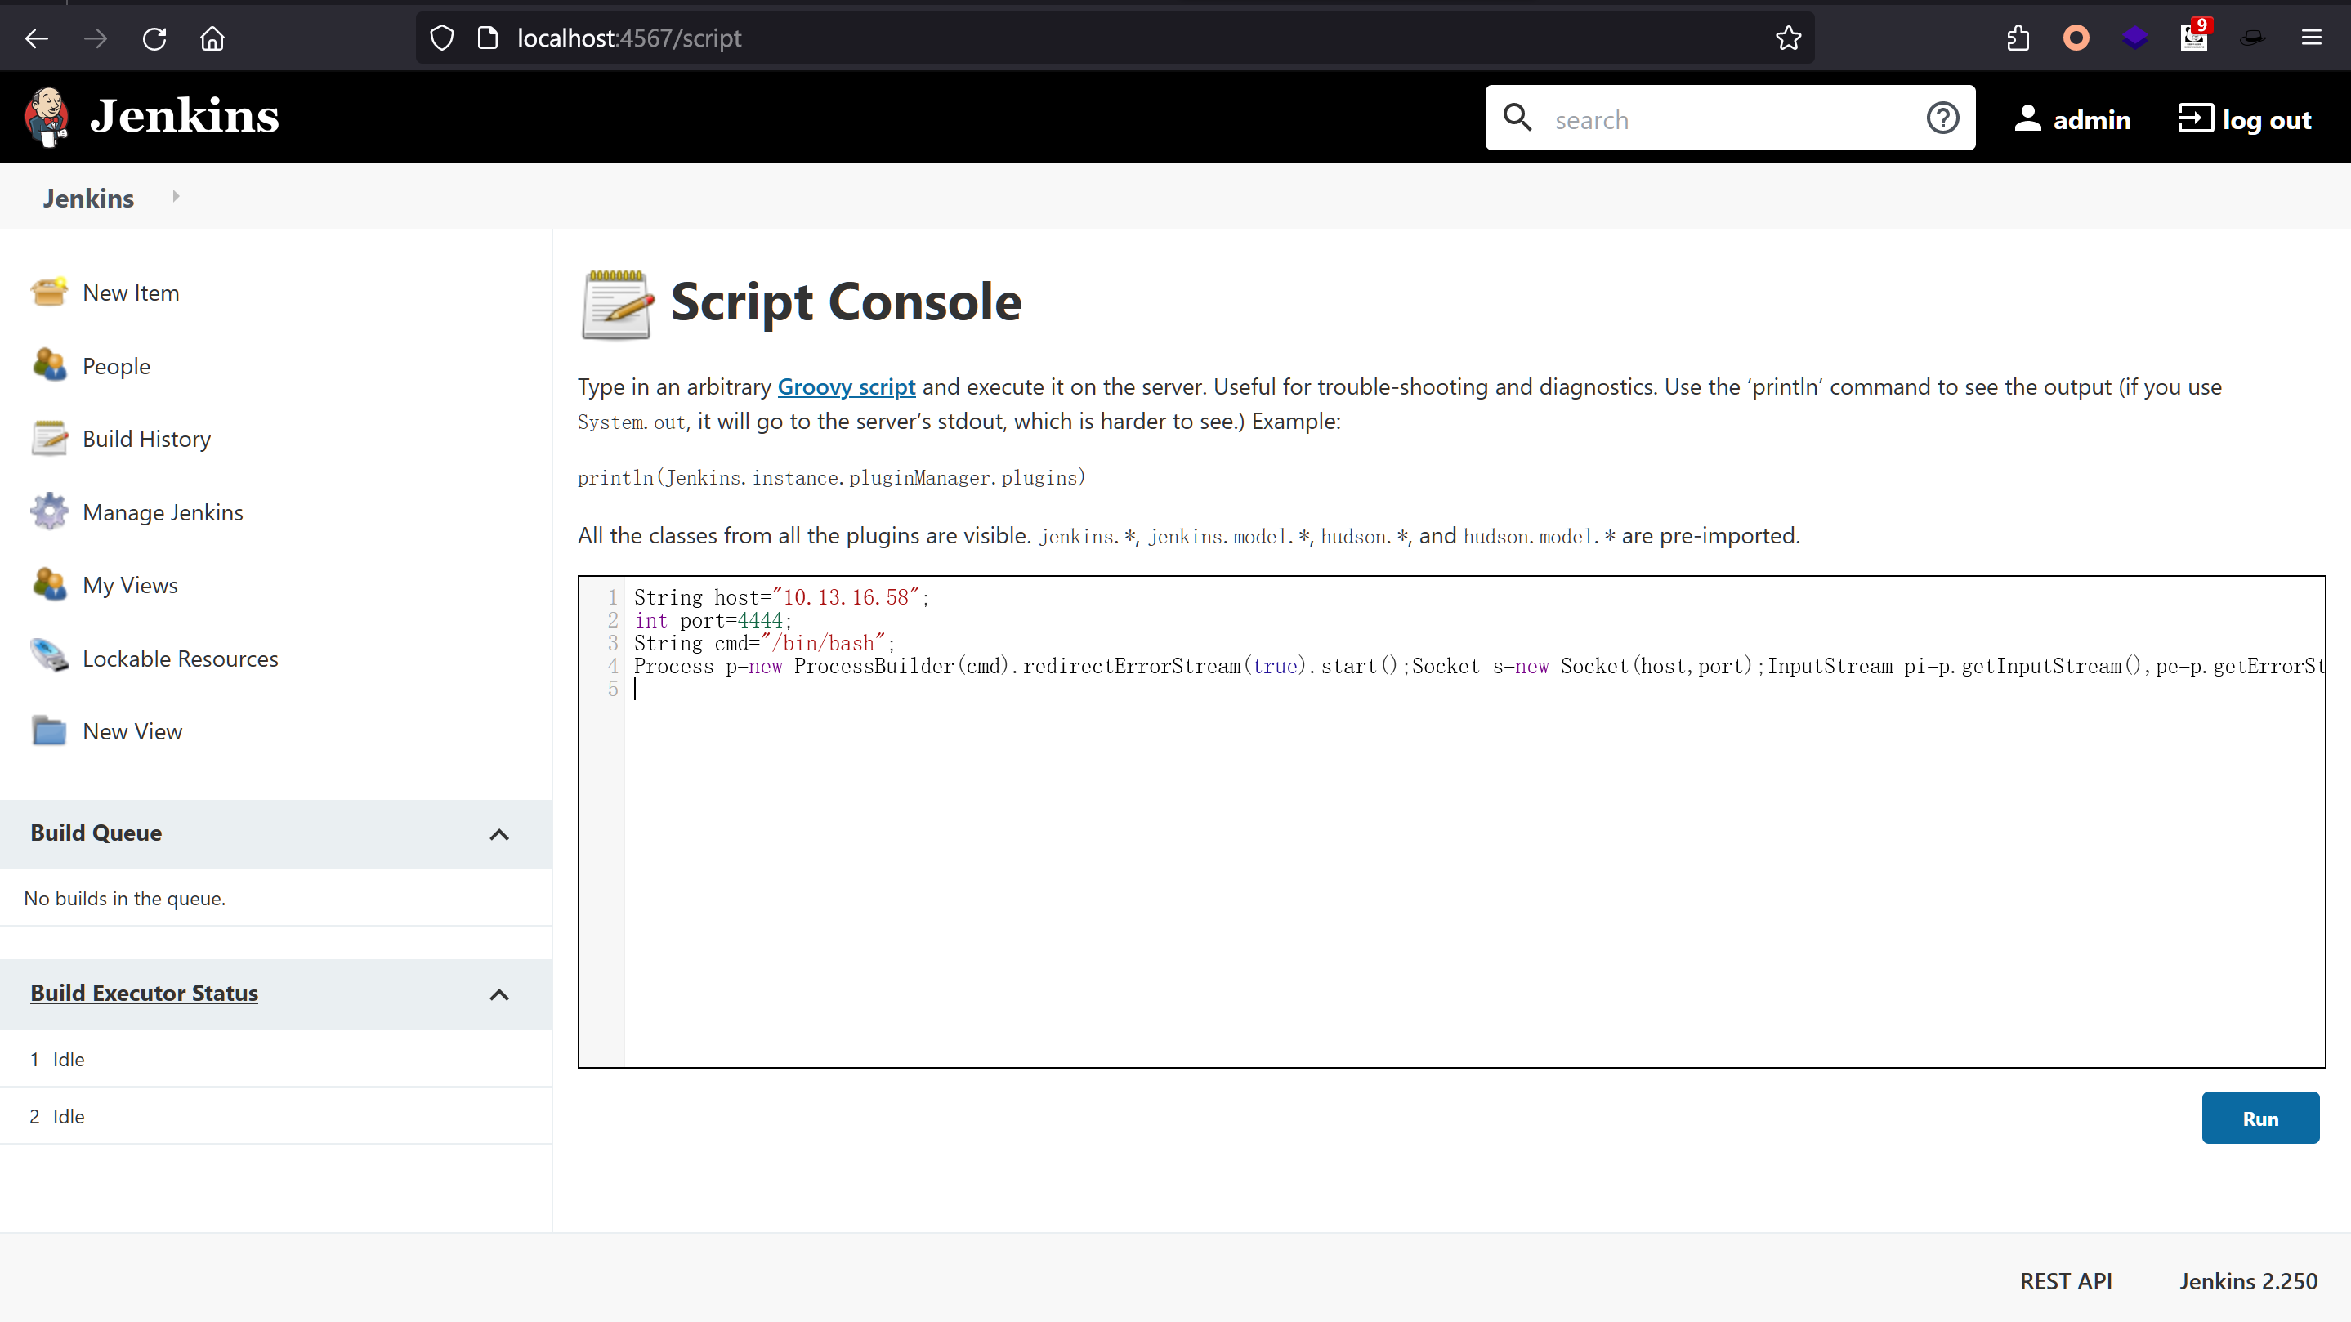Click the Script Console notepad icon
Viewport: 2351px width, 1322px height.
pyautogui.click(x=617, y=304)
